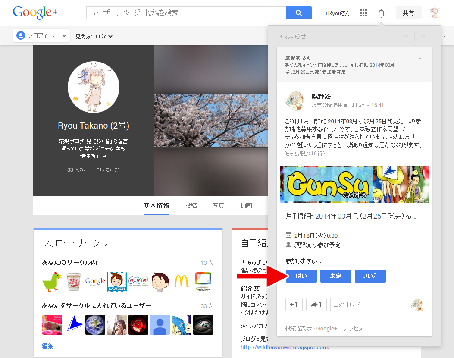
Task: Click the Google+ にアクセス link
Action: [340, 329]
